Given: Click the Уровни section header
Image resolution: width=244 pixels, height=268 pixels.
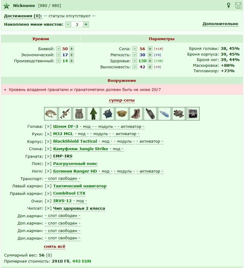Looking at the screenshot, I should (x=41, y=39).
